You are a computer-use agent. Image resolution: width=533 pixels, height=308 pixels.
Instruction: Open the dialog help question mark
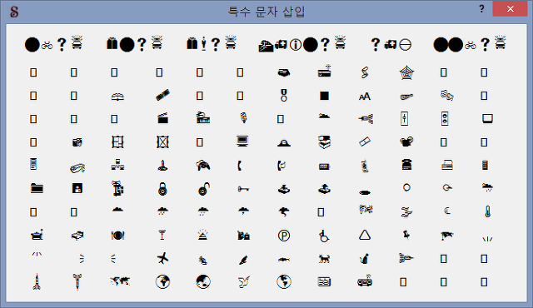[481, 8]
